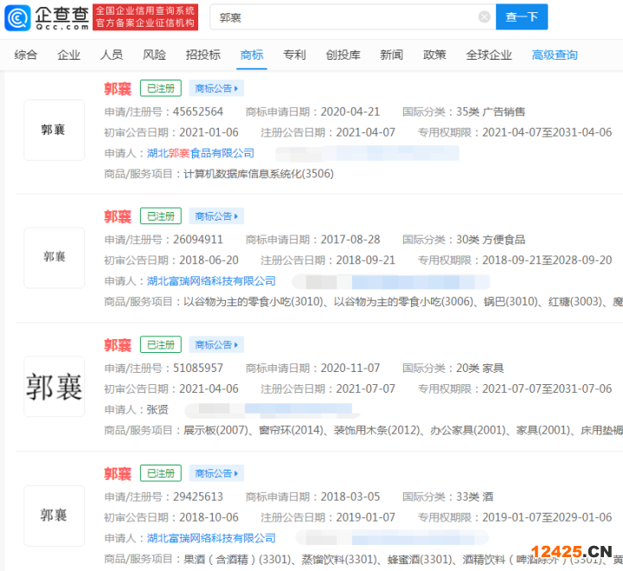Click application date 2020-04-21
Image resolution: width=623 pixels, height=571 pixels.
350,112
